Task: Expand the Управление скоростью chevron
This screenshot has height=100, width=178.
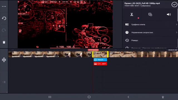Action: point(177,32)
